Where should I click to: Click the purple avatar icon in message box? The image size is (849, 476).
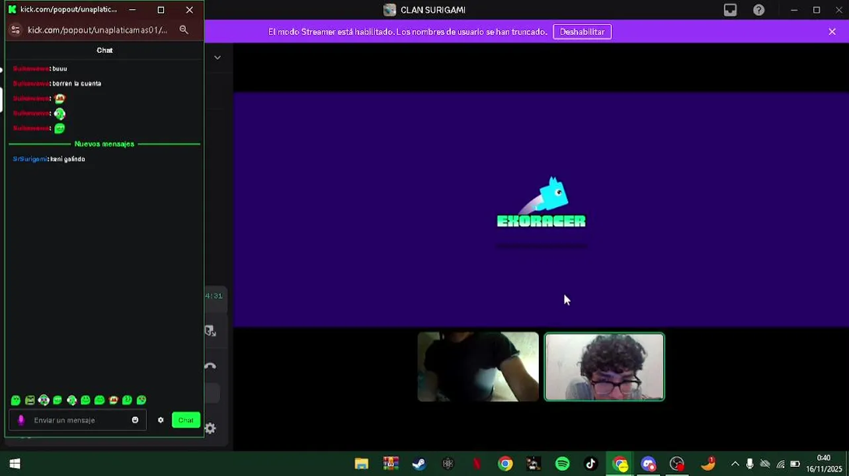pos(21,420)
